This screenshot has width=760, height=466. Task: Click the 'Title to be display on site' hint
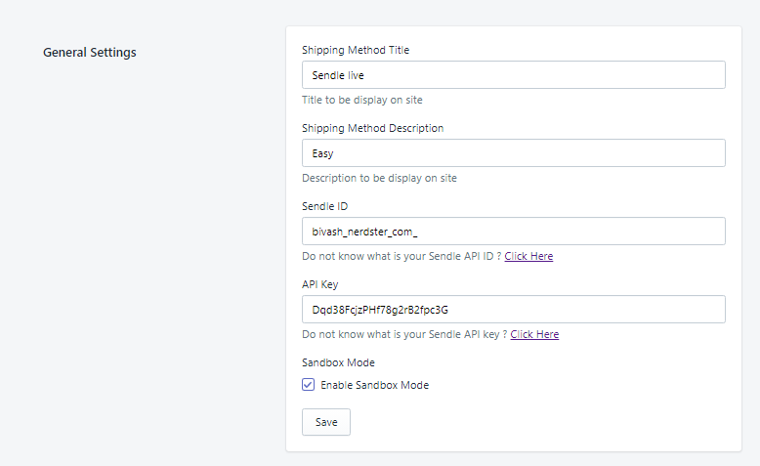click(362, 100)
